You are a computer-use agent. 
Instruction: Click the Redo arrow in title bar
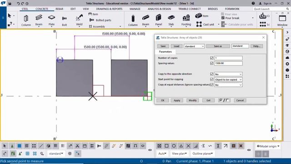23,3
